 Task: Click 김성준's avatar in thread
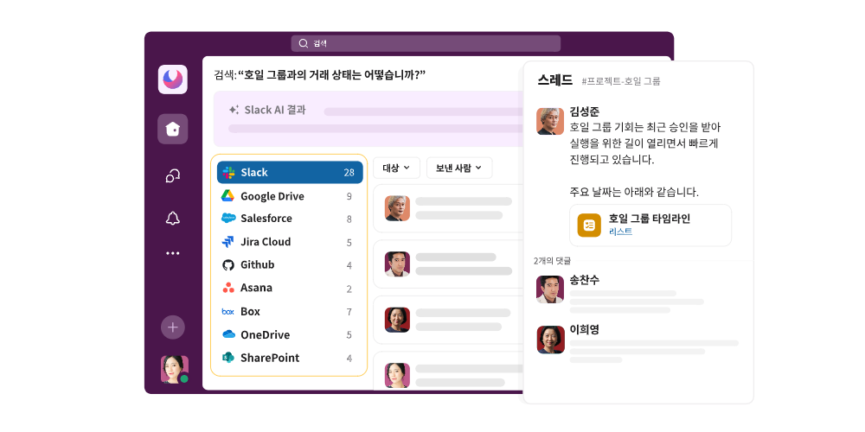[x=550, y=121]
